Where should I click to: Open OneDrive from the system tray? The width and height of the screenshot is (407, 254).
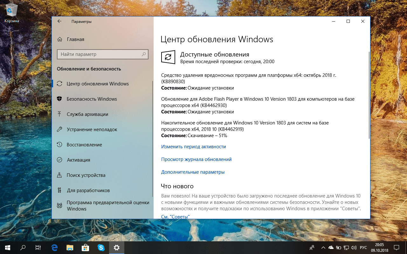click(331, 248)
